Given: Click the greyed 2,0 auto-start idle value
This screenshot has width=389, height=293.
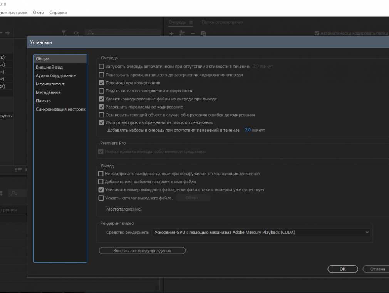Looking at the screenshot, I should [x=256, y=67].
